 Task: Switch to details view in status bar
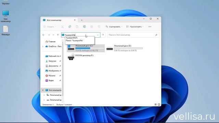[155, 105]
